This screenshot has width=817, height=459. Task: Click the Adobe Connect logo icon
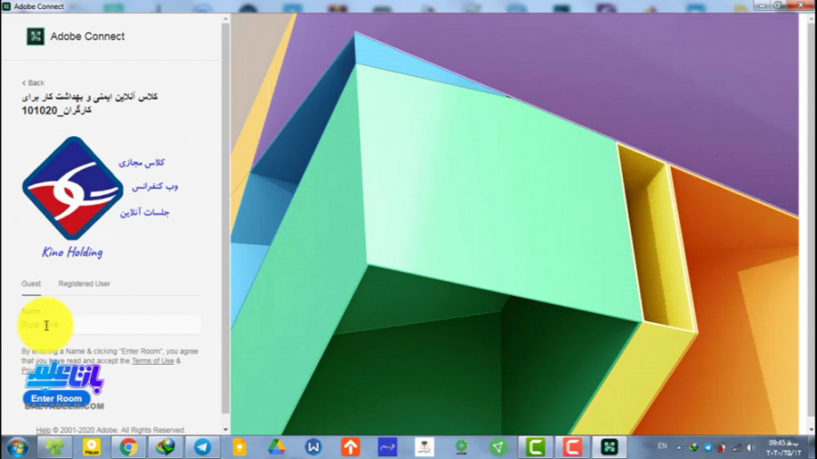coord(34,36)
